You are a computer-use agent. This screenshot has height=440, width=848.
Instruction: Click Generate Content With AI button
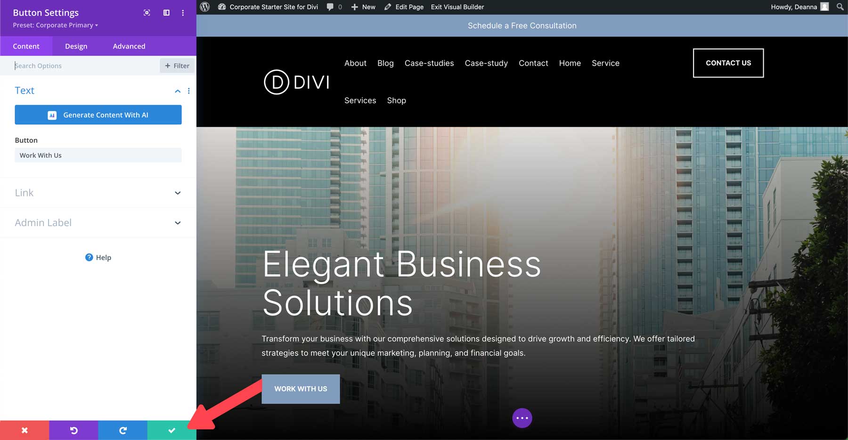pyautogui.click(x=98, y=114)
